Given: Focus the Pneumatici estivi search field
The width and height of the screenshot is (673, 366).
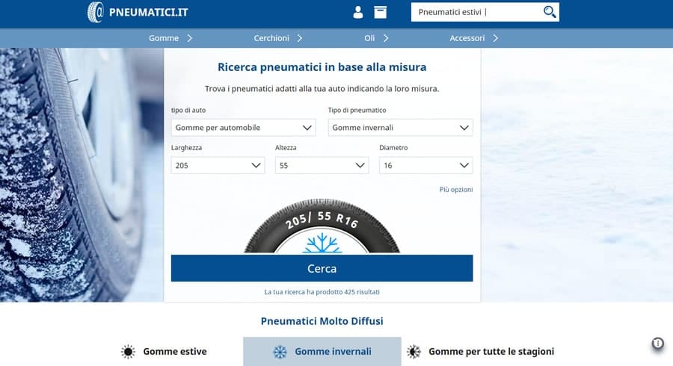Looking at the screenshot, I should (476, 12).
